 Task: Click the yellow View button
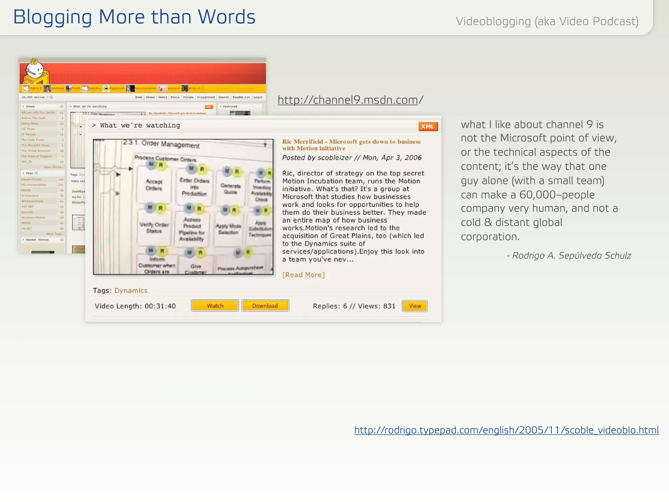coord(415,306)
